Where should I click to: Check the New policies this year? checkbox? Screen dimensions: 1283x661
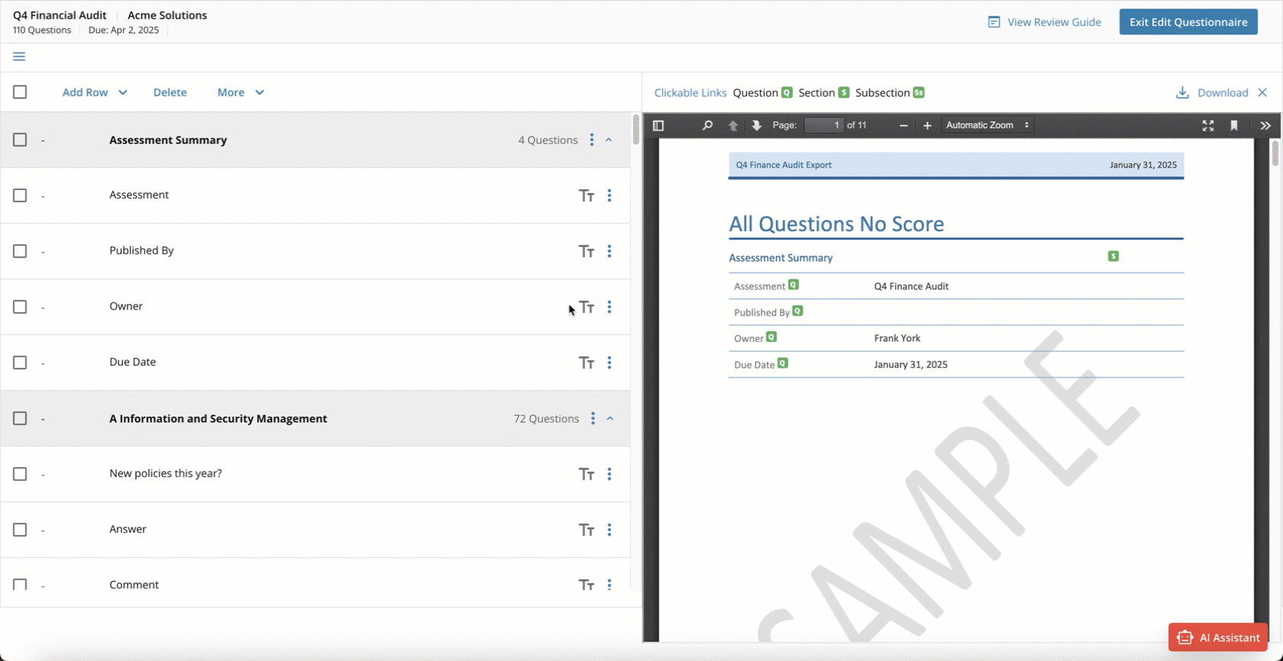pyautogui.click(x=20, y=474)
